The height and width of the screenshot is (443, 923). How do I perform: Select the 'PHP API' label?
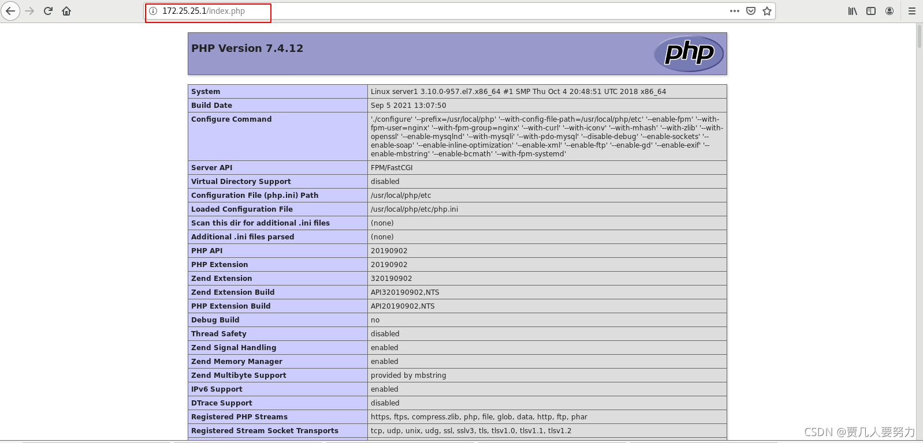point(207,251)
